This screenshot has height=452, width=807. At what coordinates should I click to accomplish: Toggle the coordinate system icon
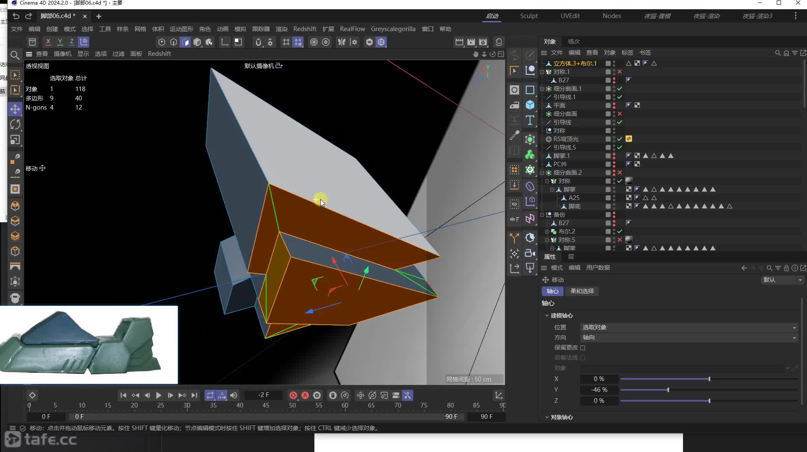[84, 42]
